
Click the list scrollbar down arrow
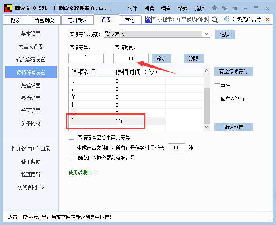click(207, 127)
